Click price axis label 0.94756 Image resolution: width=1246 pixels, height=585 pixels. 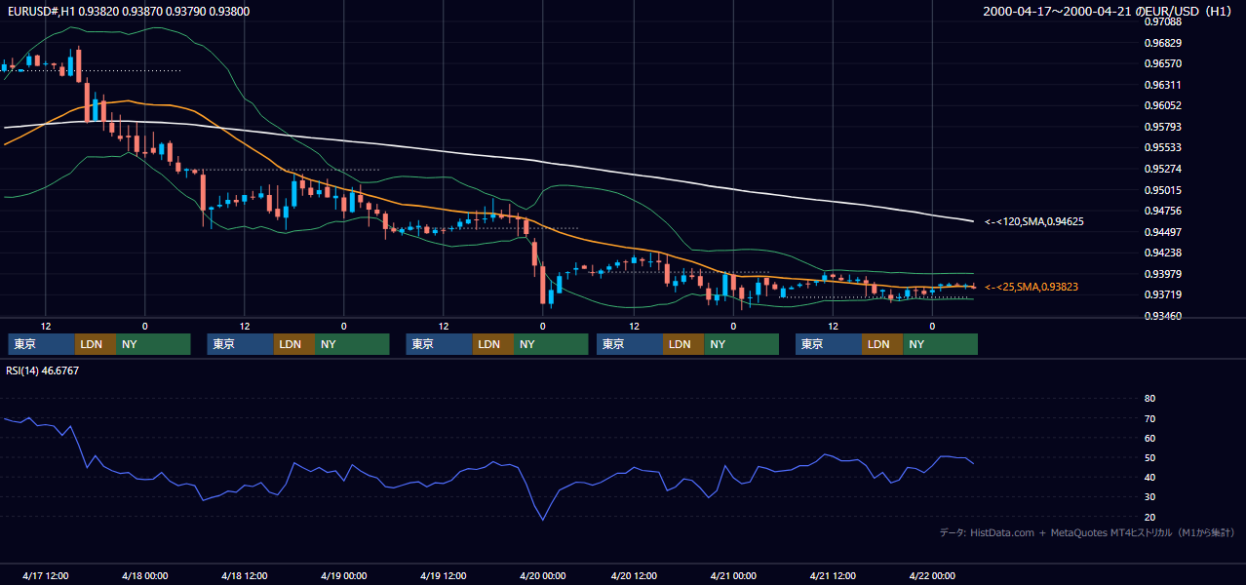[x=1162, y=211]
